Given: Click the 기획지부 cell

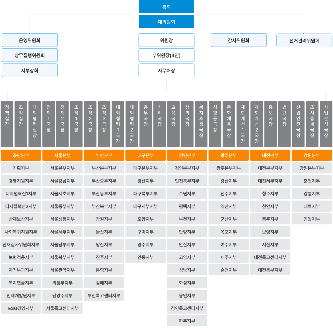Looking at the screenshot, I should click(x=21, y=168).
